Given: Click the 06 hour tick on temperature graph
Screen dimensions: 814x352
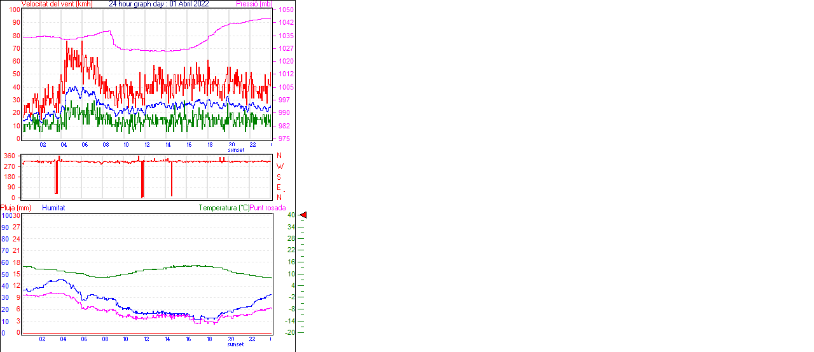Looking at the screenshot, I should tap(84, 339).
